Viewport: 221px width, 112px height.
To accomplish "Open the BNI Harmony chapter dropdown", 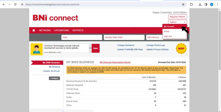I will pyautogui.click(x=154, y=37).
